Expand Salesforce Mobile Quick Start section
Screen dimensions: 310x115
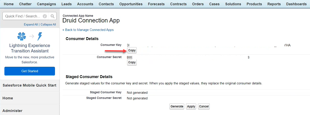[x=29, y=85]
